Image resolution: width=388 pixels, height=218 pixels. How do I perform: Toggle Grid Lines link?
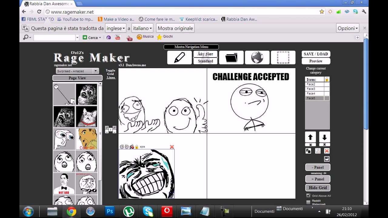pos(111,74)
